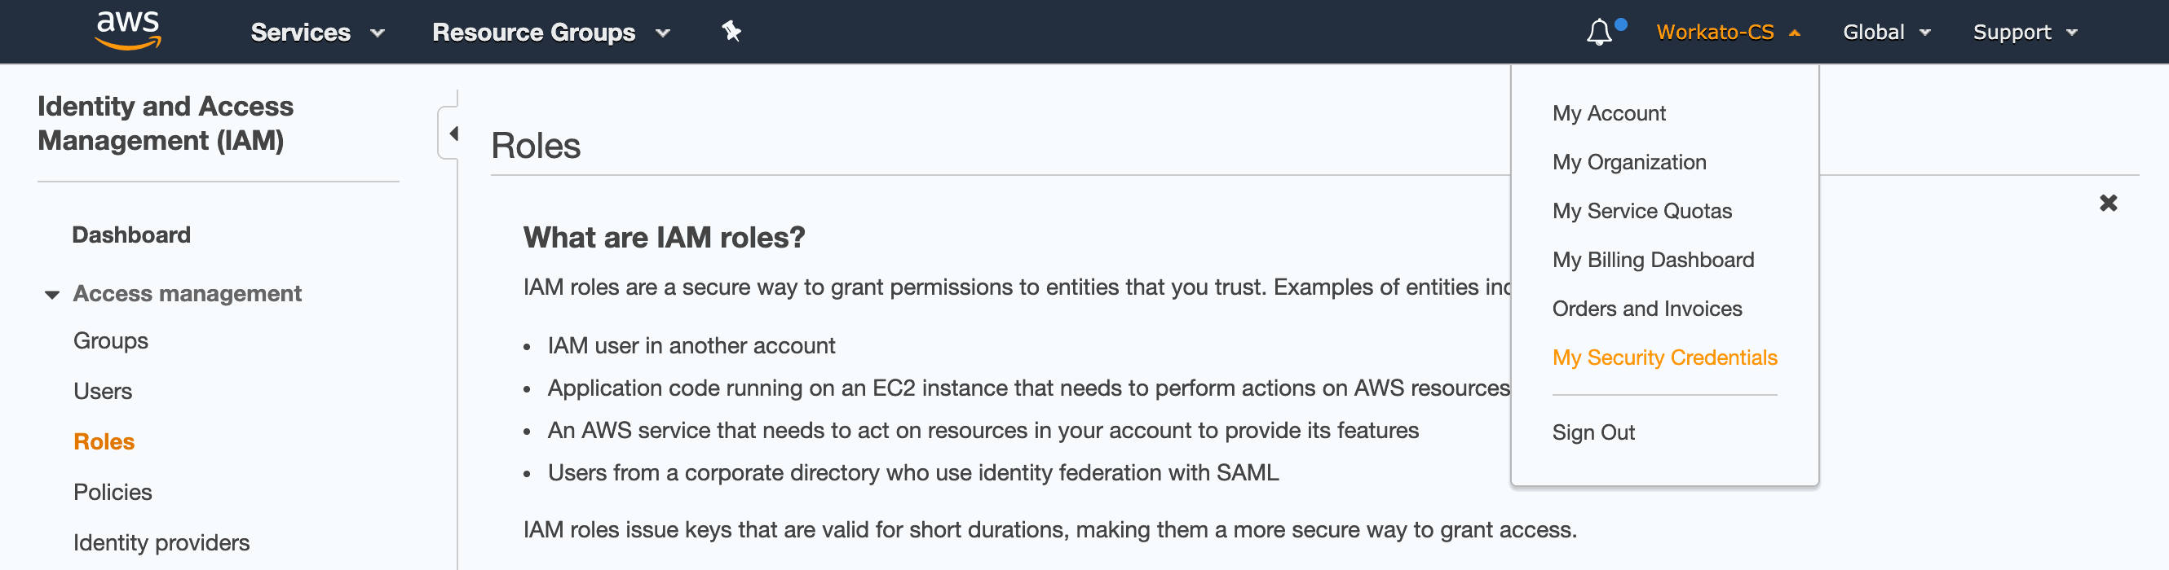Expand the Resource Groups dropdown
Viewport: 2169px width, 570px height.
point(550,33)
